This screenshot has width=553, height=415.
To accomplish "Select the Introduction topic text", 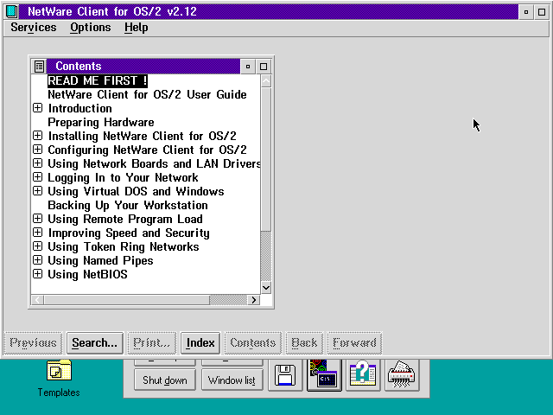I will tap(80, 108).
